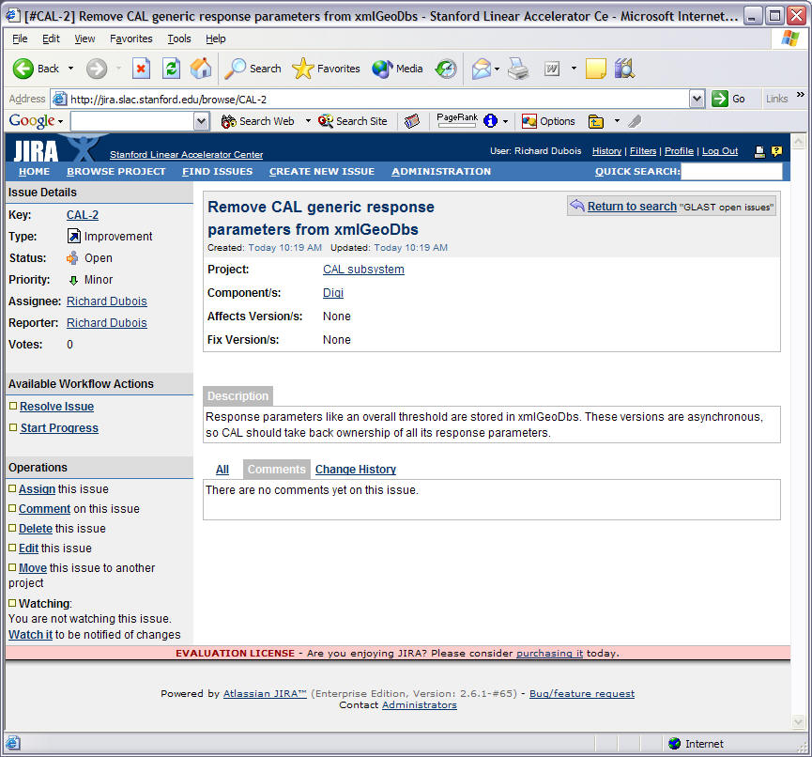Open the Media toolbar button
The image size is (812, 757).
tap(397, 69)
